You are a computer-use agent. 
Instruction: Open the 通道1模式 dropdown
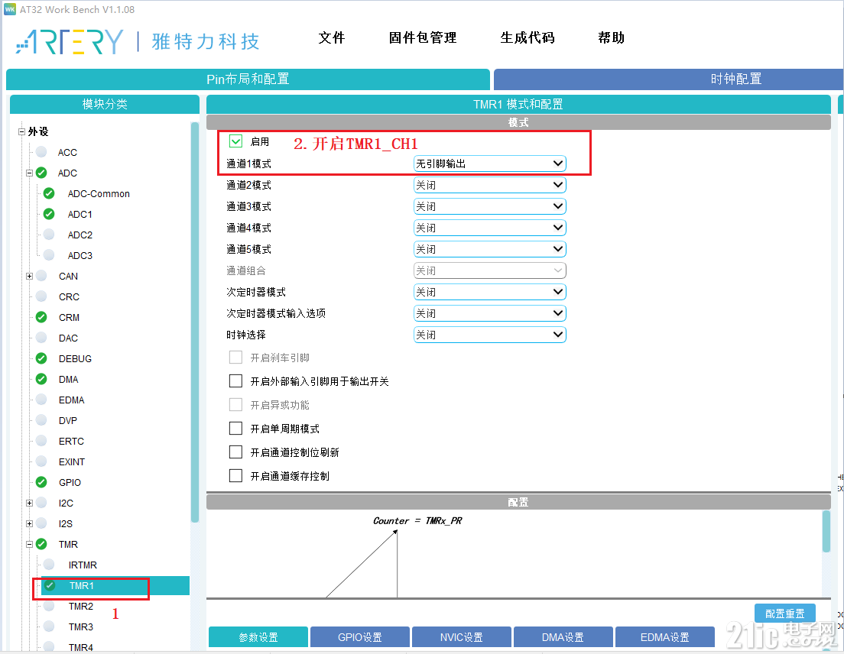[x=490, y=163]
